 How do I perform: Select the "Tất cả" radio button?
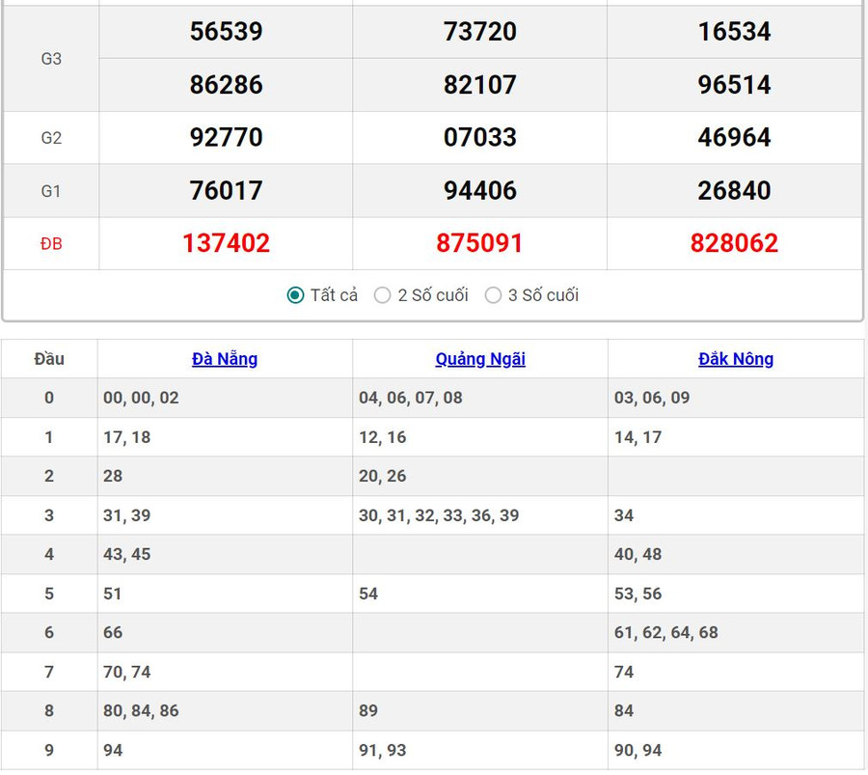click(296, 295)
